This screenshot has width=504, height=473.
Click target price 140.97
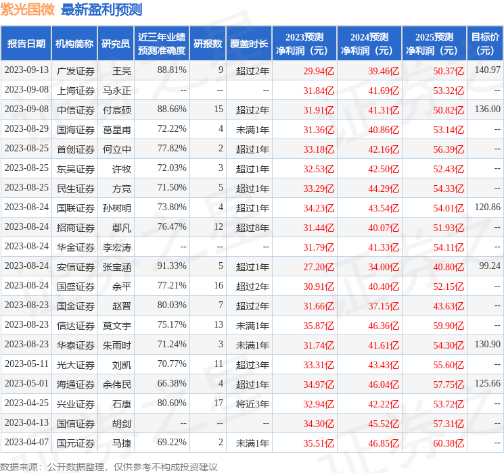pyautogui.click(x=487, y=70)
